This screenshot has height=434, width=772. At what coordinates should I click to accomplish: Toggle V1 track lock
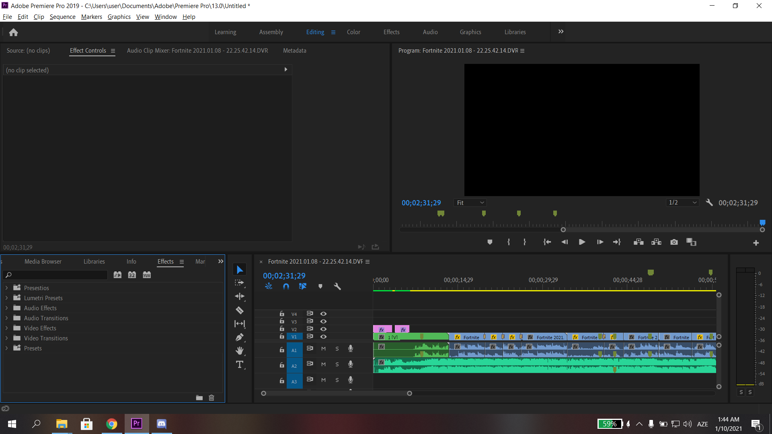(x=282, y=336)
